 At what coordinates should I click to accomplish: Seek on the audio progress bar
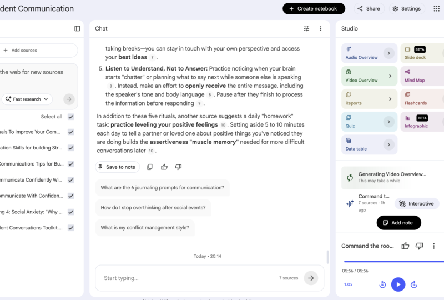pos(393,262)
